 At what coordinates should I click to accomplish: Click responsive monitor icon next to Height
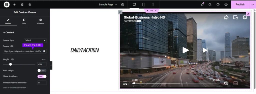pyautogui.click(x=12, y=59)
